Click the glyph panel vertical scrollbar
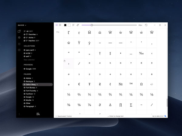This screenshot has height=136, width=182. point(167,102)
